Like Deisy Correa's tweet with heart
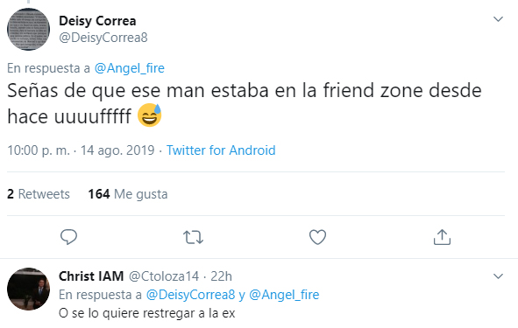 coord(317,237)
